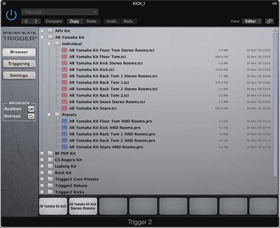
Task: Expand the CS Rogers Kit folder
Action: point(42,160)
